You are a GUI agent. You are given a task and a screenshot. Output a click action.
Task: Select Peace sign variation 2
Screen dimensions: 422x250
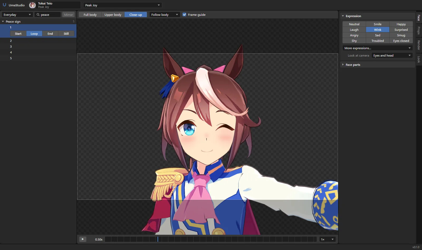click(x=38, y=41)
